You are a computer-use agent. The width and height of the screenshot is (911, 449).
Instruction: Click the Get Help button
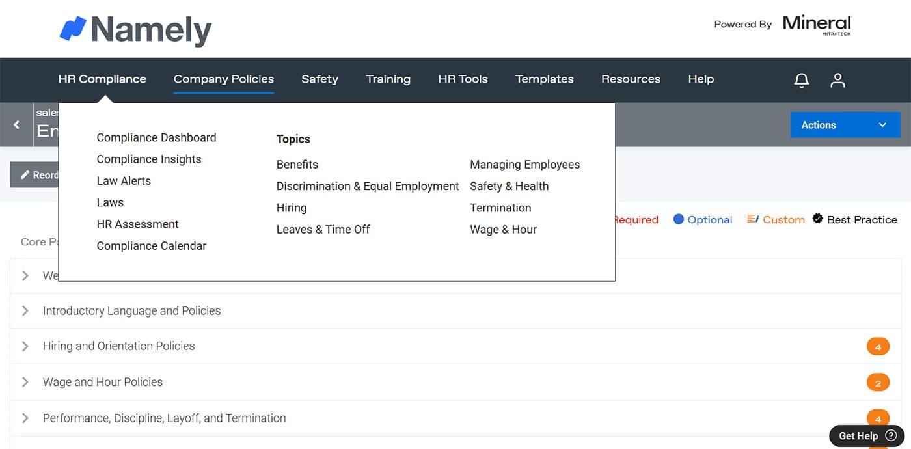tap(867, 436)
